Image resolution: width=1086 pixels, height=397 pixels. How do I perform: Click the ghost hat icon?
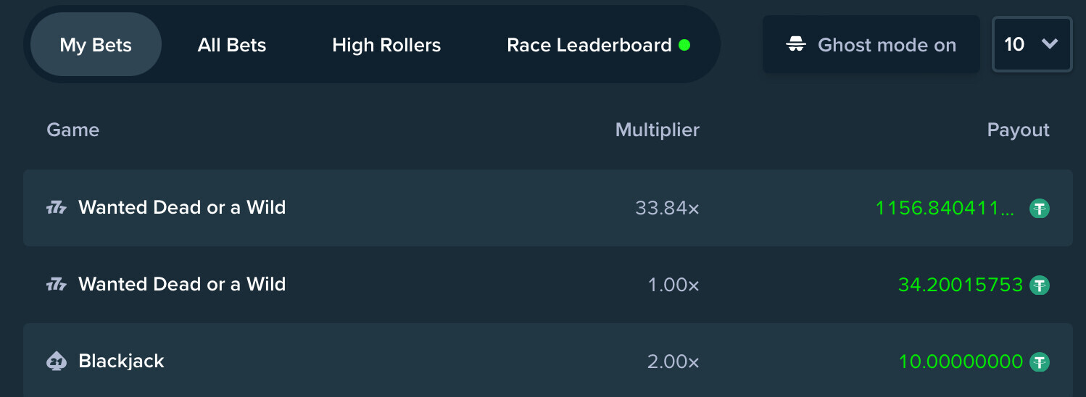(796, 45)
